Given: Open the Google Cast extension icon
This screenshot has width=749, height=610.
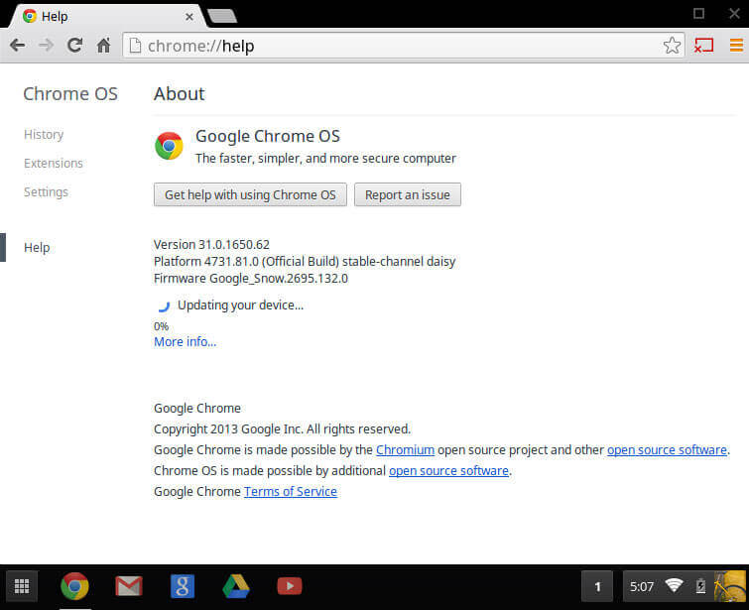Looking at the screenshot, I should click(703, 46).
